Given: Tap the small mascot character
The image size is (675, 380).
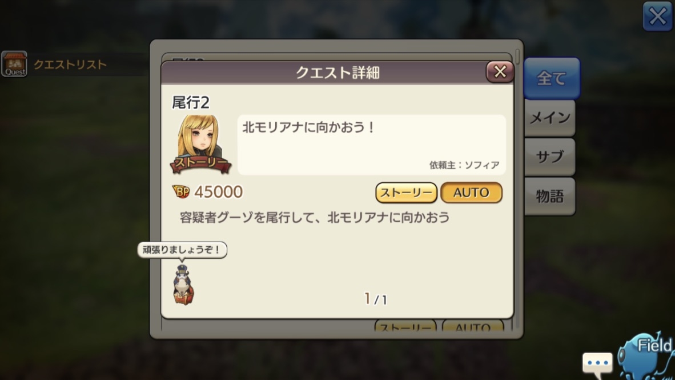Looking at the screenshot, I should pyautogui.click(x=183, y=285).
